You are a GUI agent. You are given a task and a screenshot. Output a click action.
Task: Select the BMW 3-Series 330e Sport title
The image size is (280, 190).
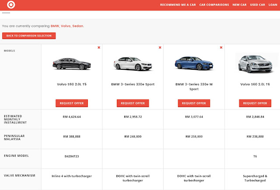133,84
